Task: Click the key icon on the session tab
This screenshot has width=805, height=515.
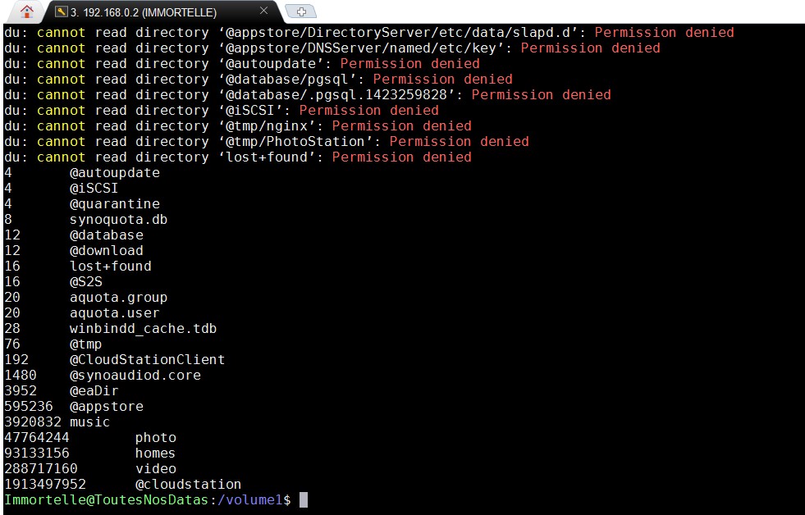Action: coord(61,12)
